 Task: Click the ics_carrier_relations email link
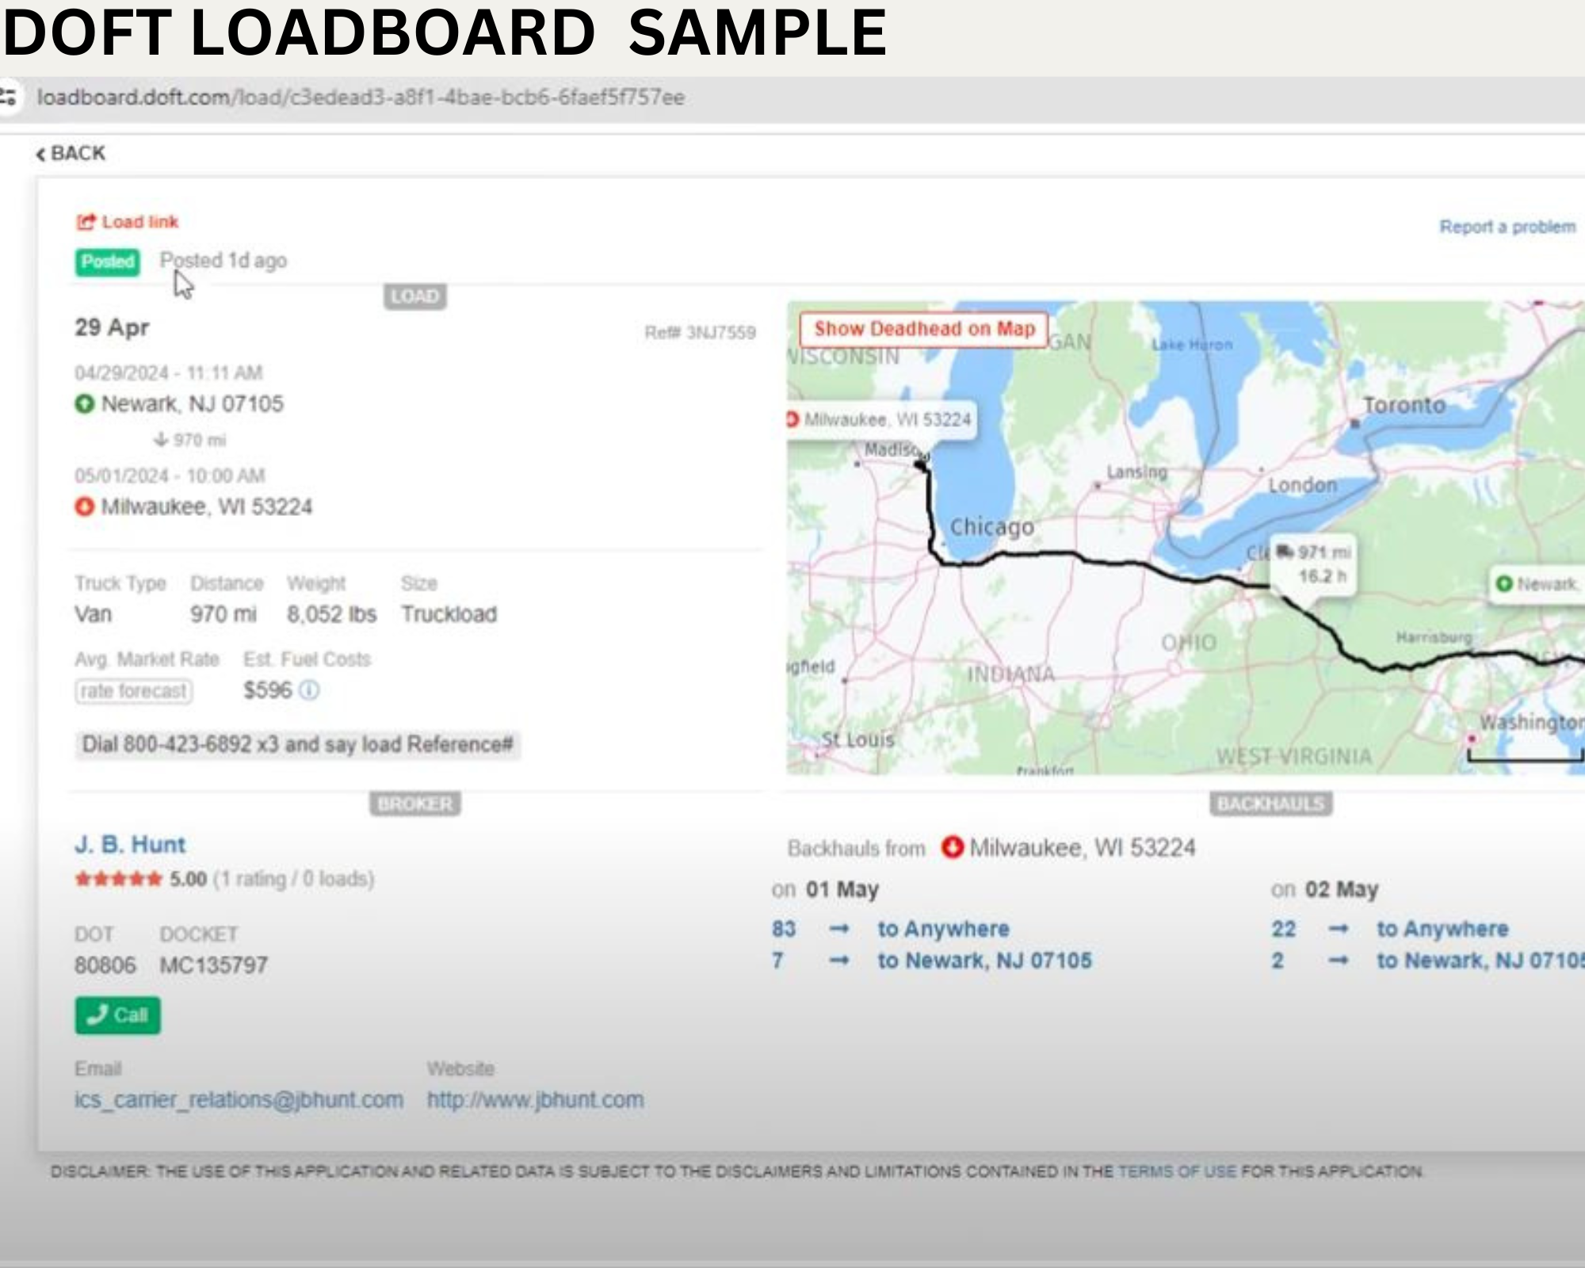tap(239, 1100)
